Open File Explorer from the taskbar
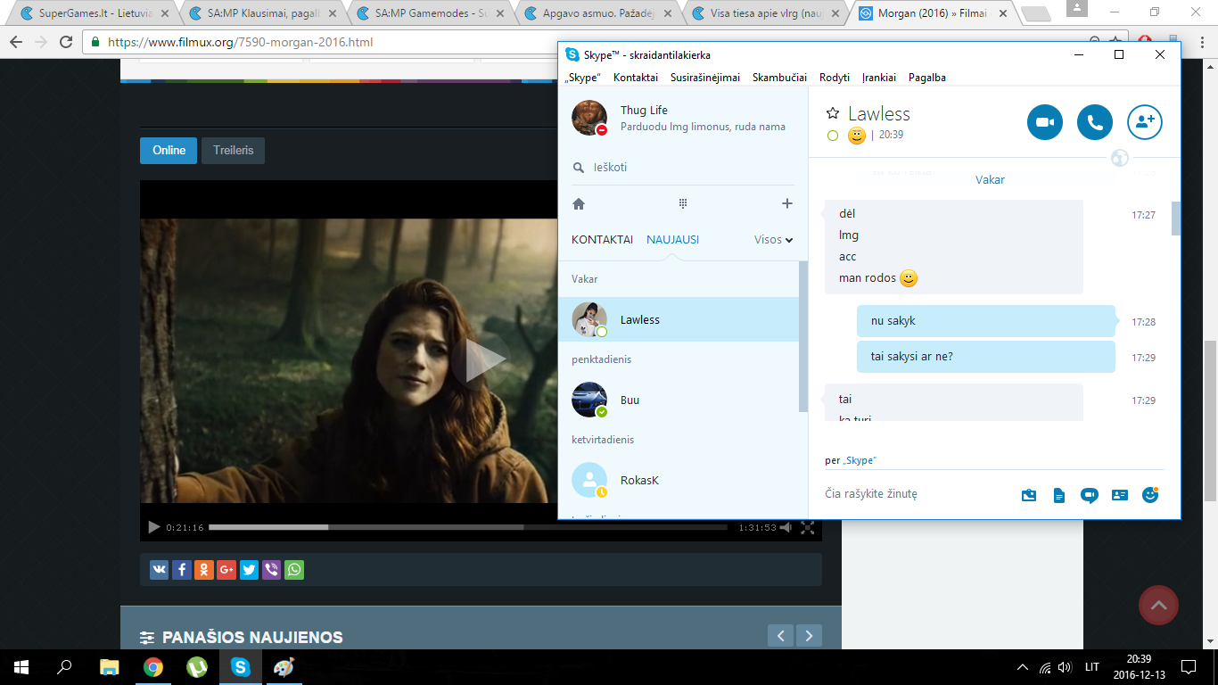The image size is (1218, 685). click(109, 667)
